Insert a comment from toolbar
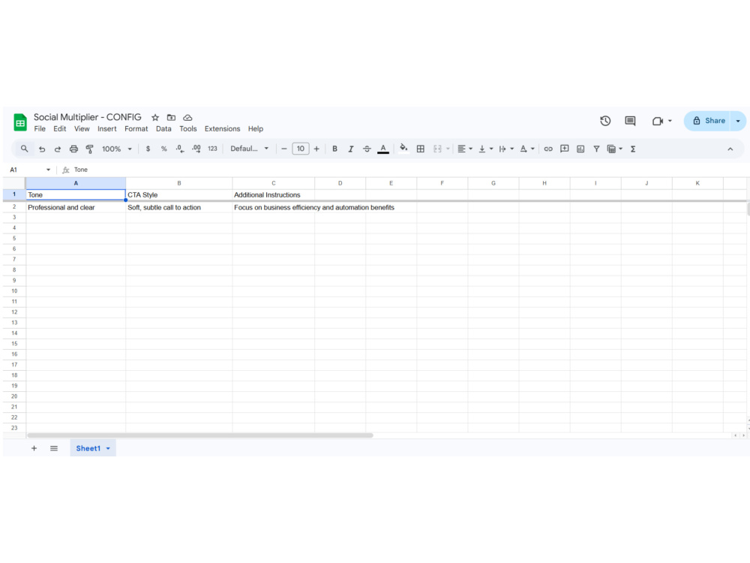 coord(565,149)
